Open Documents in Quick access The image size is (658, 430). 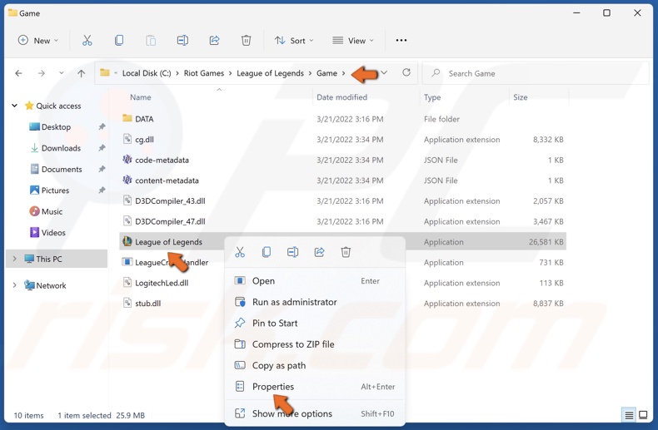62,170
